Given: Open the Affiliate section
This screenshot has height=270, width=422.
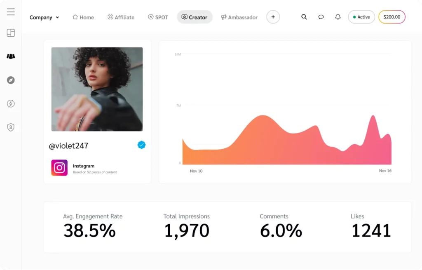Looking at the screenshot, I should tap(121, 17).
